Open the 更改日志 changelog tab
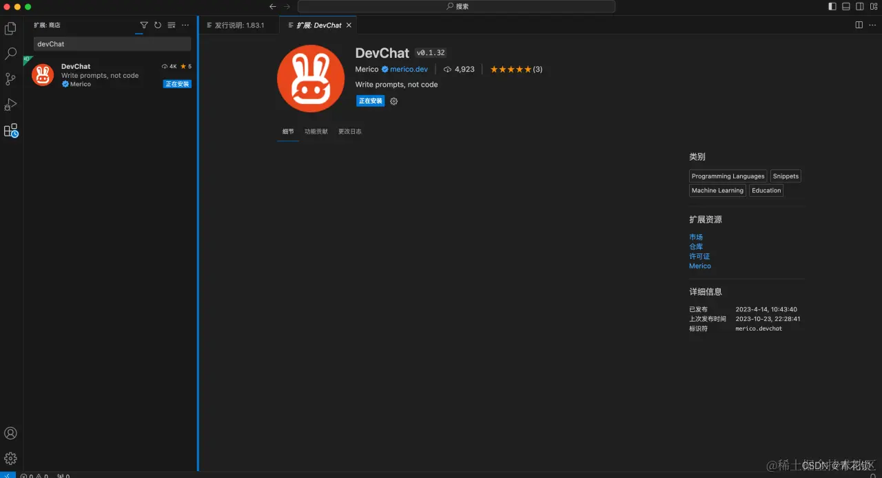 tap(349, 132)
